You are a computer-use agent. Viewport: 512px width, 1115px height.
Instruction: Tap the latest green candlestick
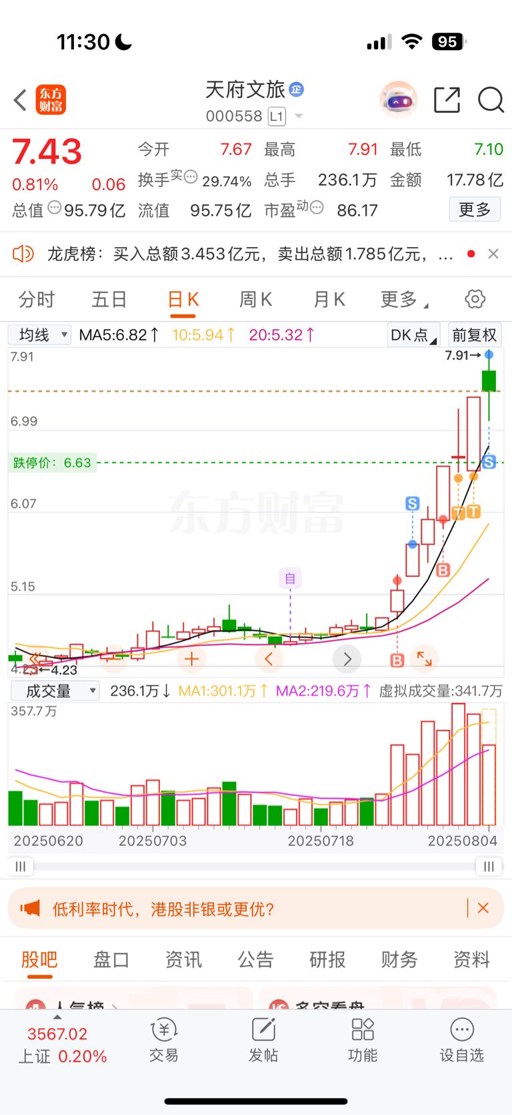point(489,382)
